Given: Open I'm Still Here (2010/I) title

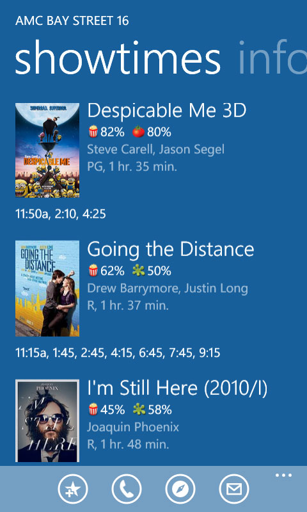Looking at the screenshot, I should pyautogui.click(x=177, y=388).
